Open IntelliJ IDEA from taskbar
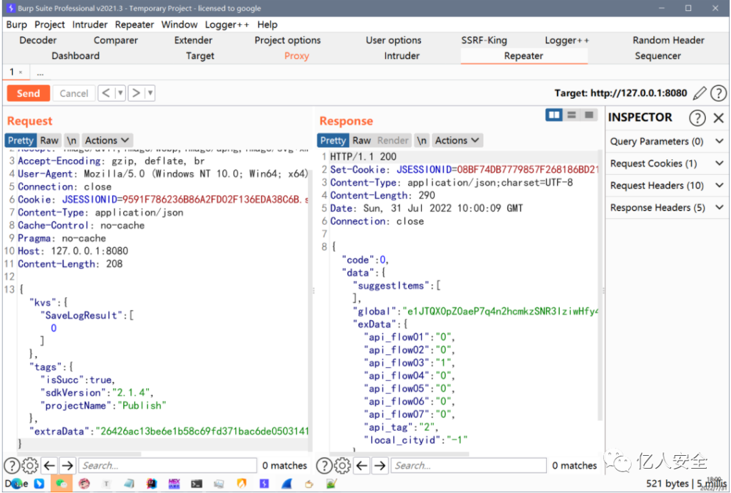Viewport: 731px width, 493px height. click(152, 484)
